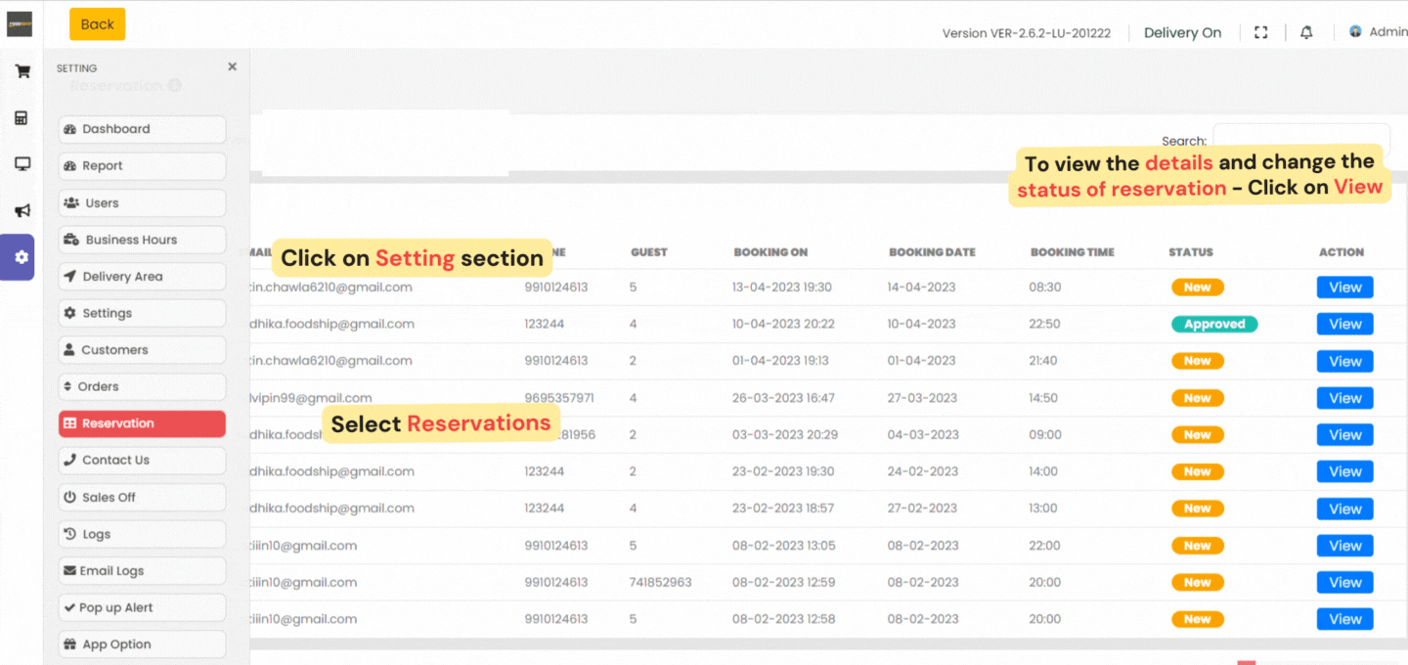
Task: View reservation booked 23-02-2023 18:57
Action: click(1344, 509)
